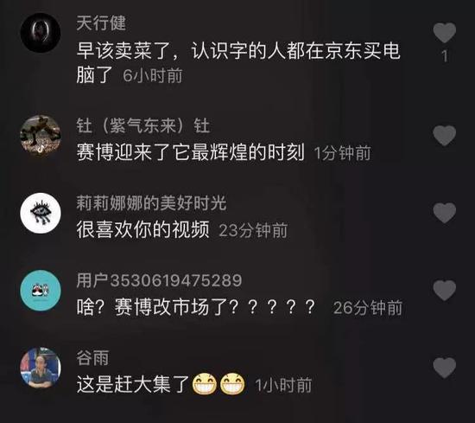
Task: Open username 钍（紫气东来）钍
Action: 143,125
